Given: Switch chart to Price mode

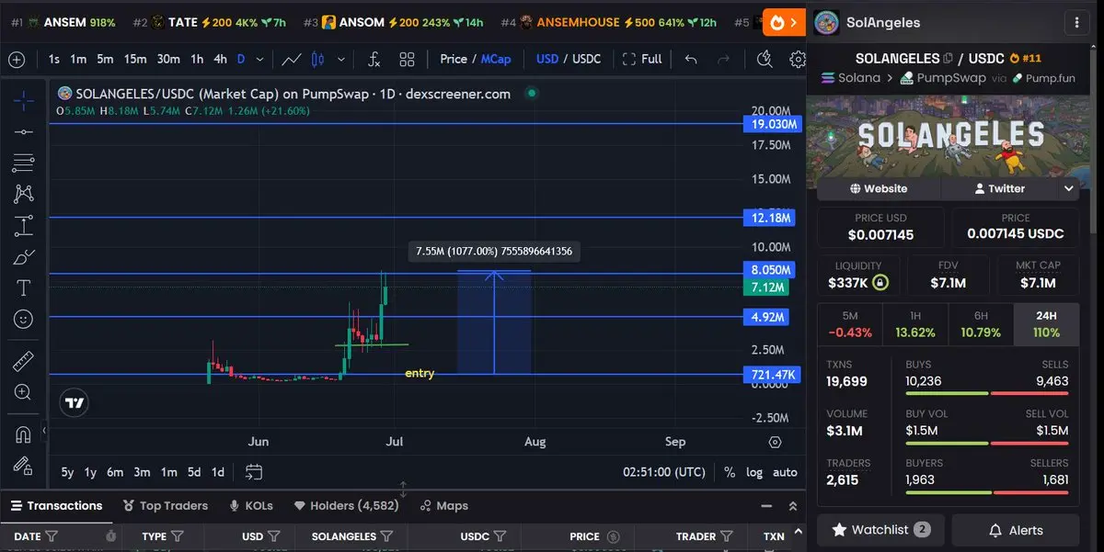Looking at the screenshot, I should point(454,59).
